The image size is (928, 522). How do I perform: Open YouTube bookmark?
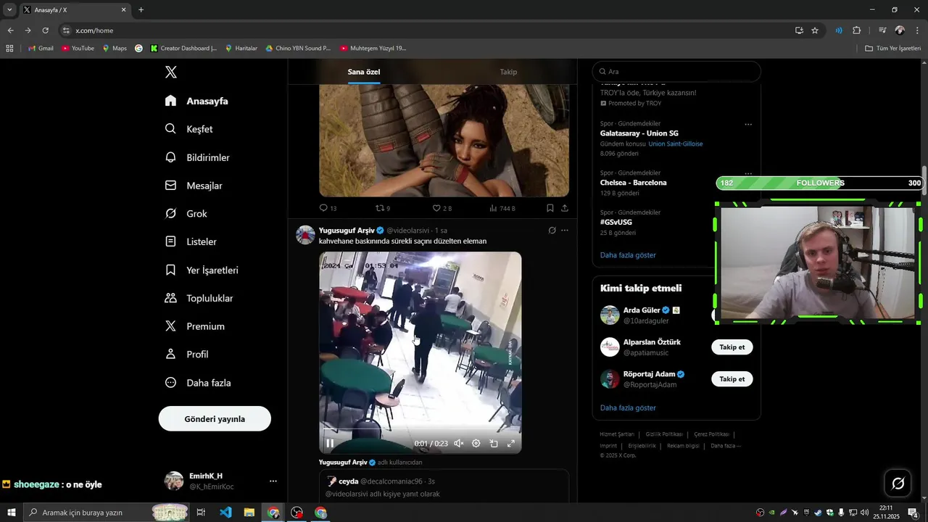click(78, 49)
